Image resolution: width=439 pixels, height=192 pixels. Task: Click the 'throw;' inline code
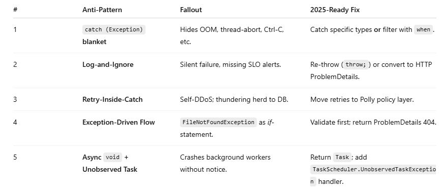tap(356, 65)
